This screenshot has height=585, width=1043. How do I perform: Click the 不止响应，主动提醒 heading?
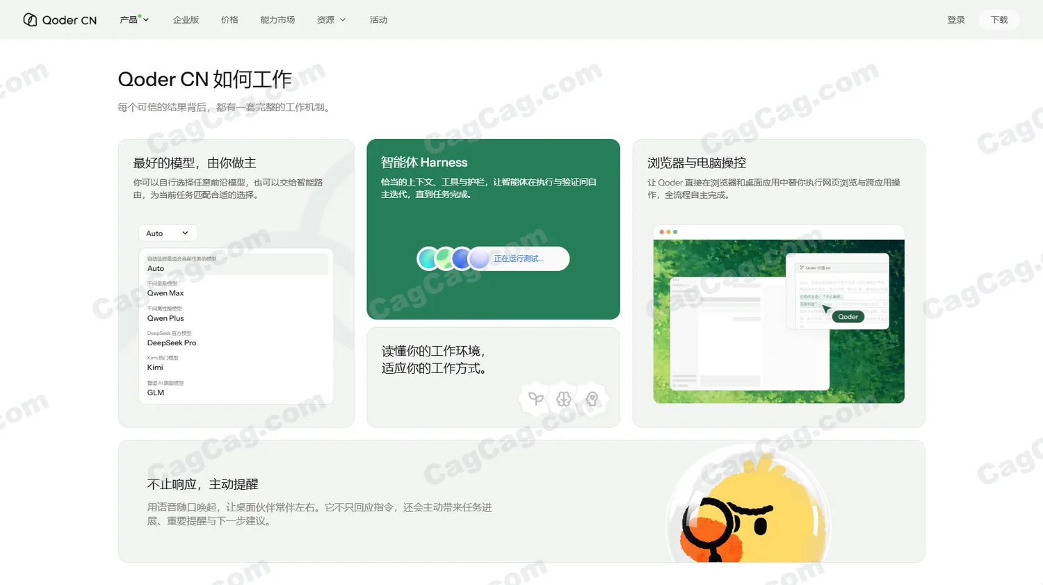click(x=202, y=484)
